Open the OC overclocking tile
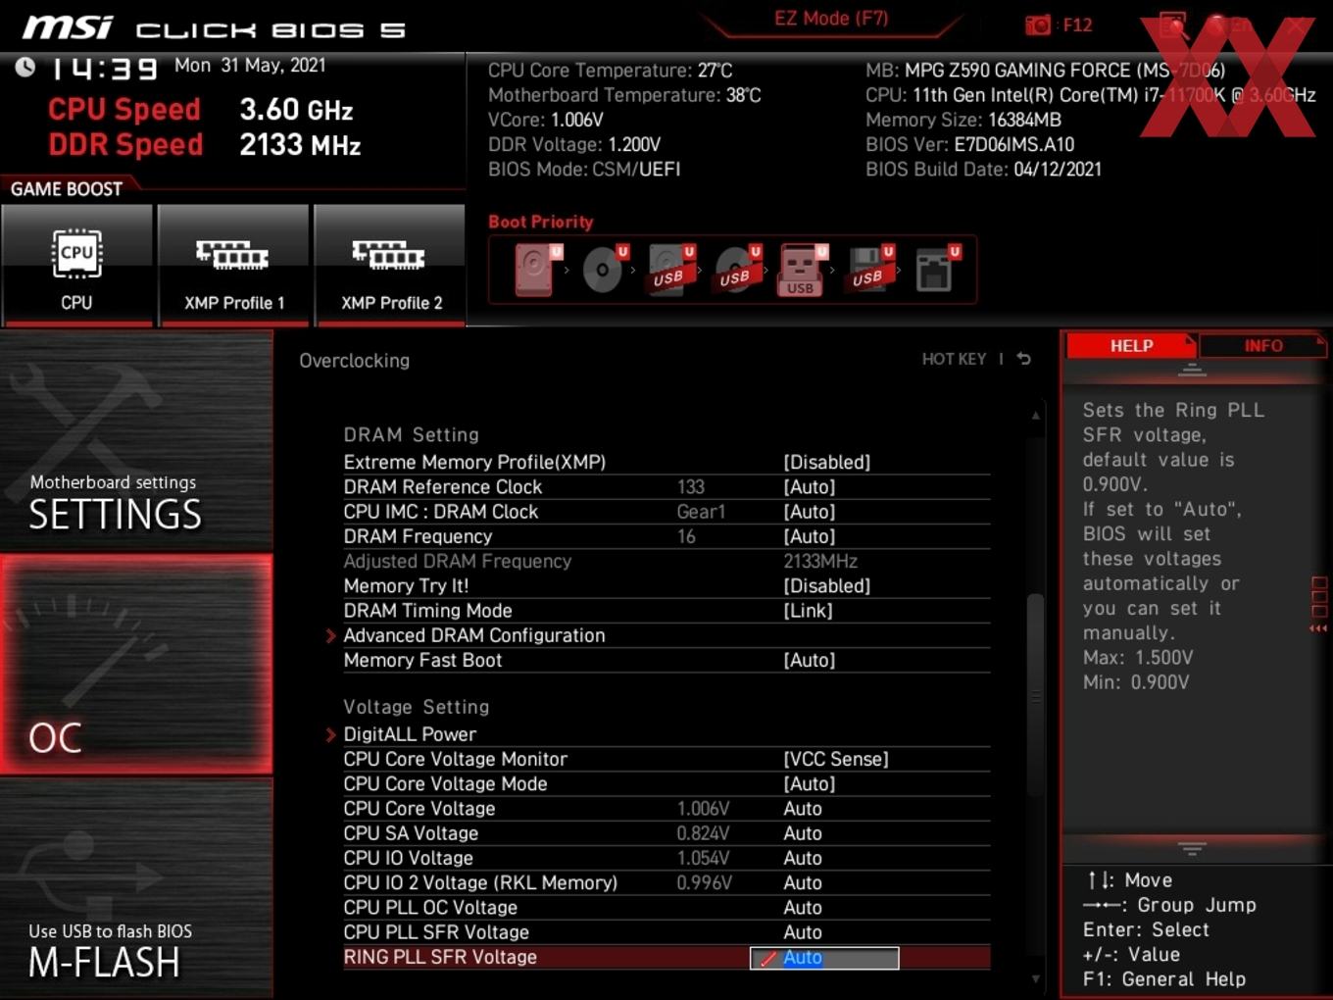1333x1000 pixels. (x=136, y=665)
